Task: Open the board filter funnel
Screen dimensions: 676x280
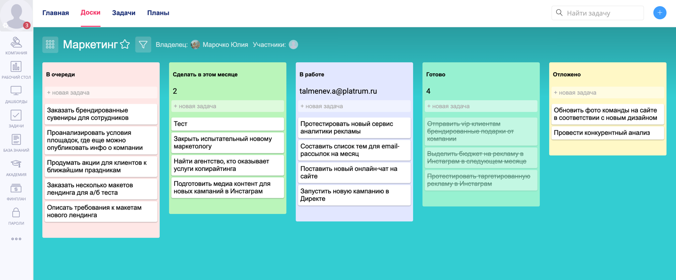Action: click(x=143, y=44)
